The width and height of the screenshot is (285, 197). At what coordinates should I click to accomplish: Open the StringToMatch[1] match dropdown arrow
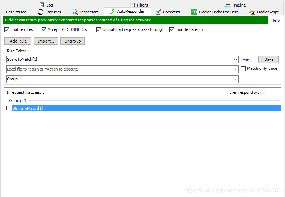(235, 60)
